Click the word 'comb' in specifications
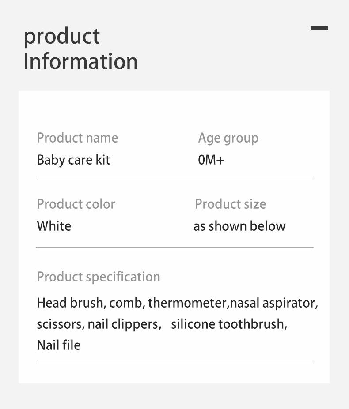 coord(126,303)
